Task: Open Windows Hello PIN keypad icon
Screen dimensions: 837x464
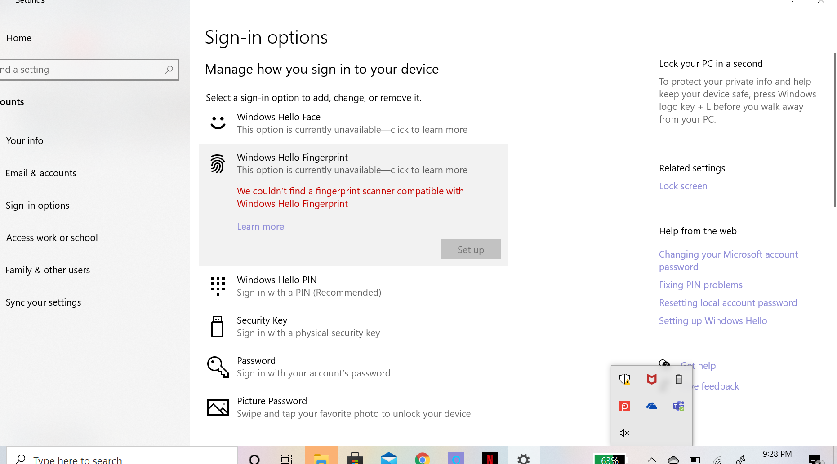Action: click(218, 286)
